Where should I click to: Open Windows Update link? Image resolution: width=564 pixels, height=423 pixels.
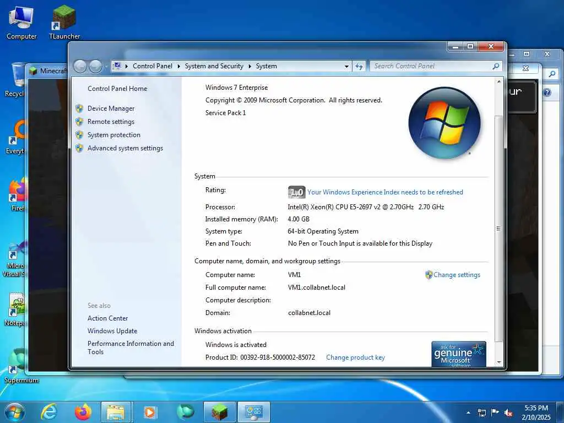point(112,331)
